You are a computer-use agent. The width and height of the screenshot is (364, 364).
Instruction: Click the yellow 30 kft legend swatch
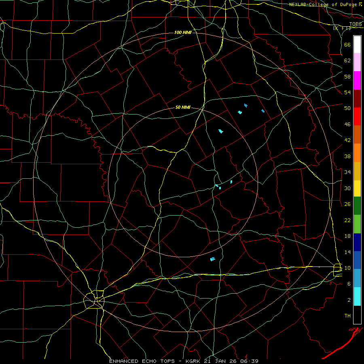pos(357,188)
